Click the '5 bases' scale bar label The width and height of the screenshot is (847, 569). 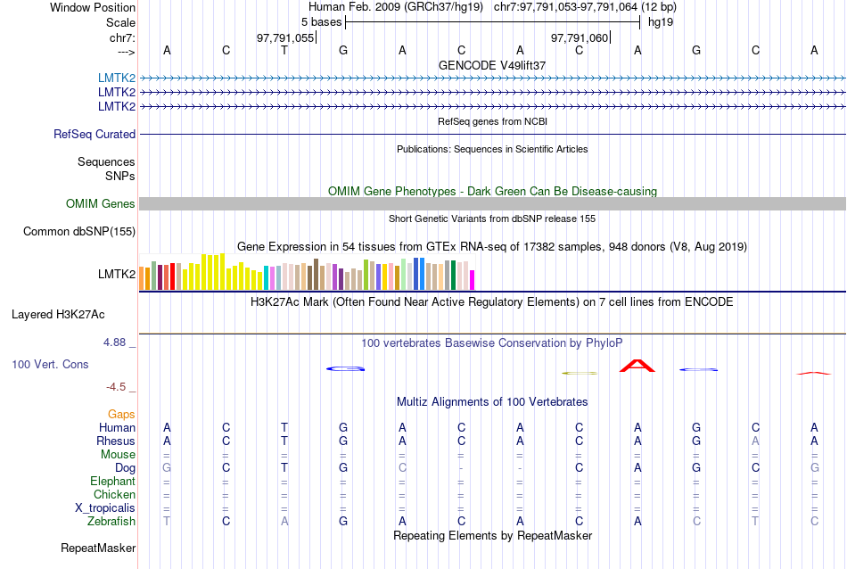tap(321, 22)
